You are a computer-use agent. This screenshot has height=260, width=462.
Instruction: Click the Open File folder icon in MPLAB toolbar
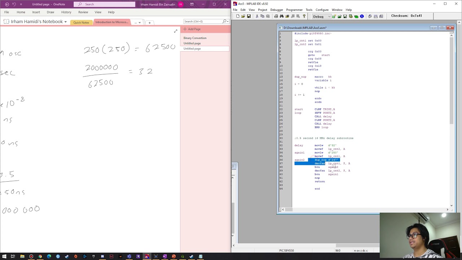243,16
